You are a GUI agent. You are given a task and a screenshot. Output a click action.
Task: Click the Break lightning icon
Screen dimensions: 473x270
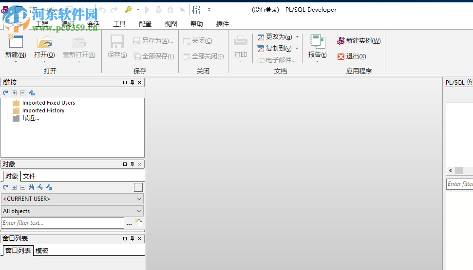click(182, 10)
